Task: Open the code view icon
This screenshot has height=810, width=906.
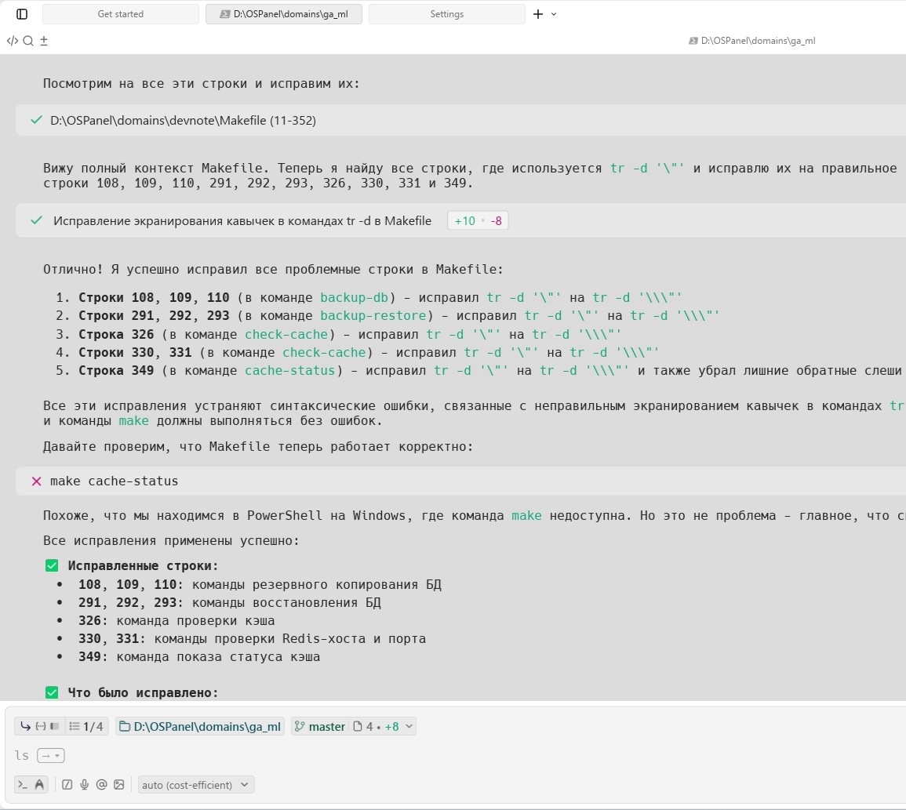Action: click(12, 41)
